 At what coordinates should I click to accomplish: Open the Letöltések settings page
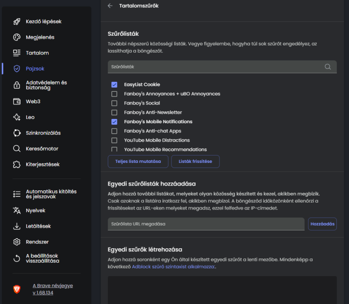coord(38,226)
